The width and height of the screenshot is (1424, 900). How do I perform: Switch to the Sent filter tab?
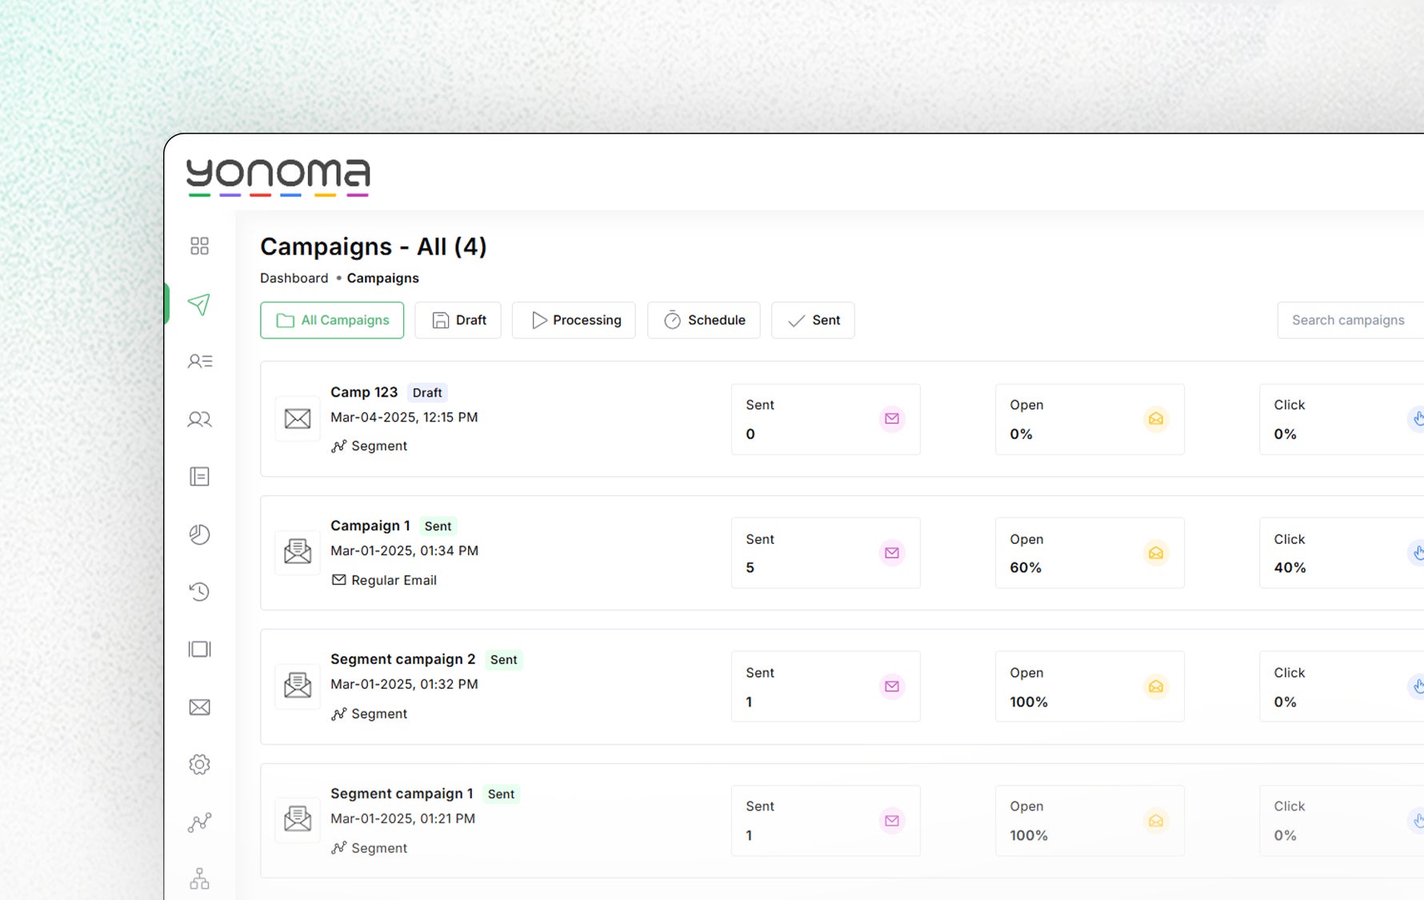click(813, 320)
